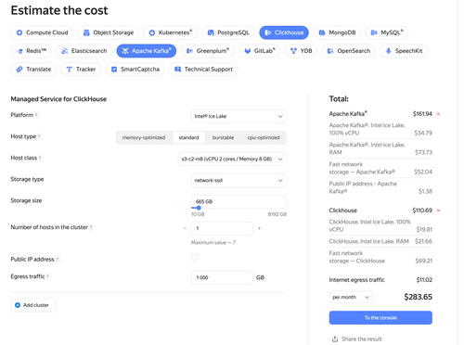This screenshot has height=345, width=464.
Task: Toggle the MySQL service chip
Action: point(387,32)
